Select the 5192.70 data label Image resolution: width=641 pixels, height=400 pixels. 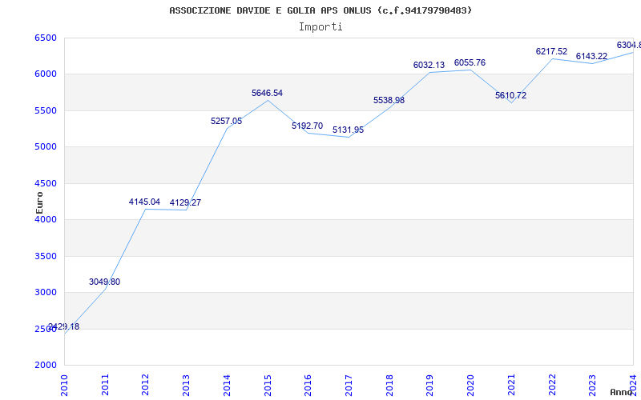[308, 126]
